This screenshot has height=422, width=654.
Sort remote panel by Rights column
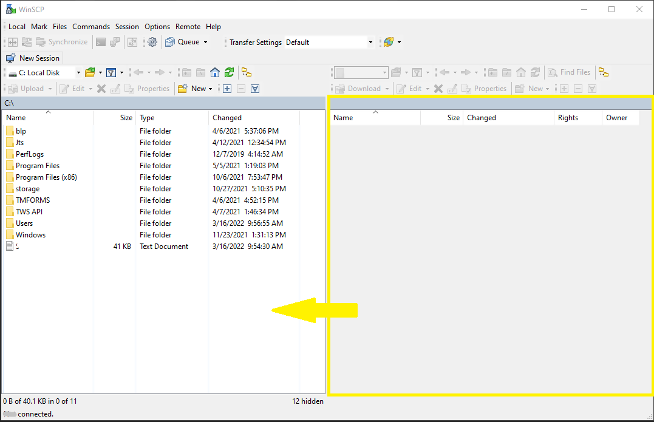coord(578,118)
